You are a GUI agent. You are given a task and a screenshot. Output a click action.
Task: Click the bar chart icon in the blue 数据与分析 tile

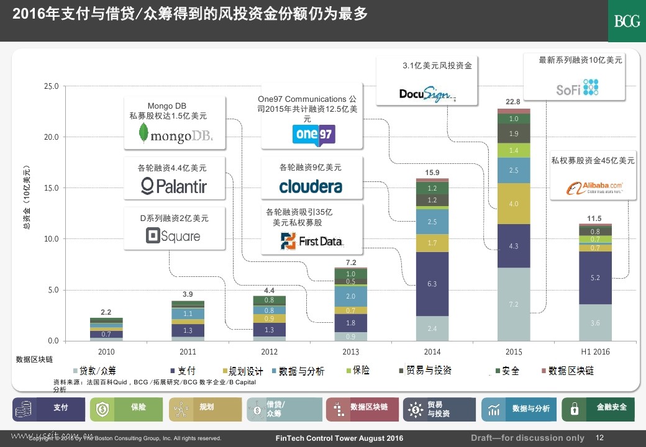point(494,410)
